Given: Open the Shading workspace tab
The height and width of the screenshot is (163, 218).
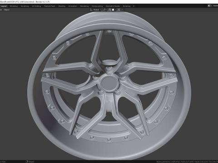Looking at the screenshot, I should coord(62,6).
